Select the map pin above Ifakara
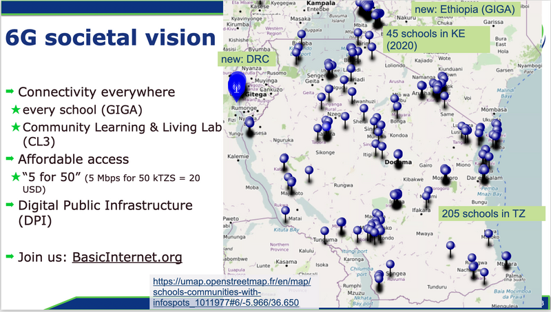 (x=426, y=200)
